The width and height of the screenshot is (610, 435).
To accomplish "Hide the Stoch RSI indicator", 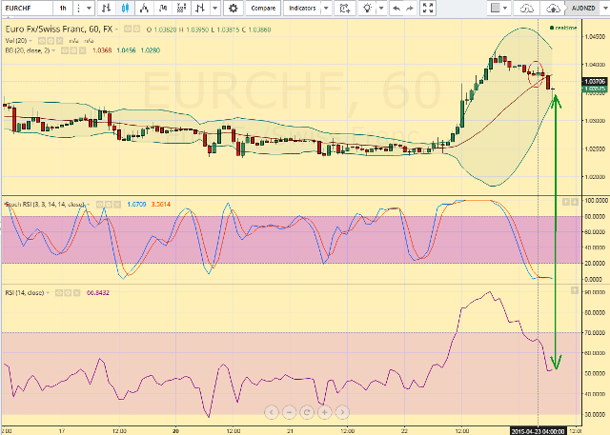I will (x=99, y=205).
